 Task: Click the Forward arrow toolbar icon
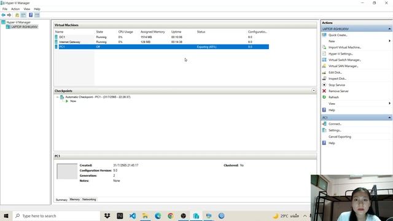coord(9,15)
